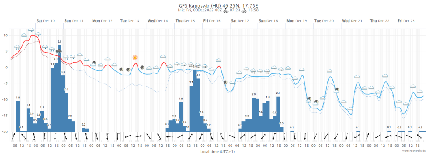Image resolution: width=427 pixels, height=156 pixels.
Task: Select the Tue Dec 20 day label
Action: [324, 21]
